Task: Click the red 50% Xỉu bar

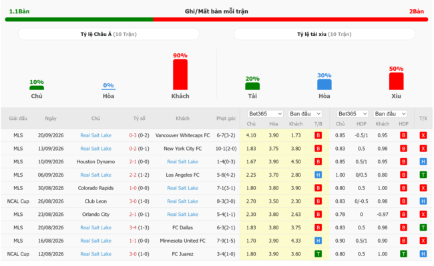Action: tap(397, 81)
